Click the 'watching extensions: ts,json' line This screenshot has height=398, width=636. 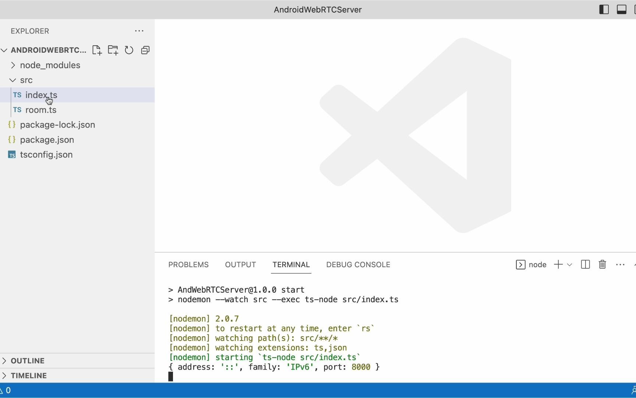[258, 348]
